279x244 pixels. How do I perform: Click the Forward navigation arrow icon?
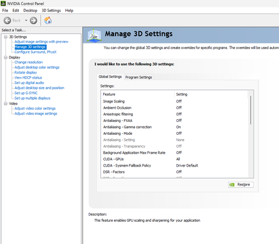[33, 21]
